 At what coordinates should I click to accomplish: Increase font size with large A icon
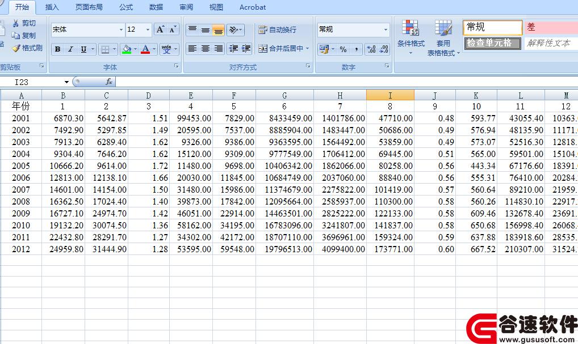(x=160, y=29)
